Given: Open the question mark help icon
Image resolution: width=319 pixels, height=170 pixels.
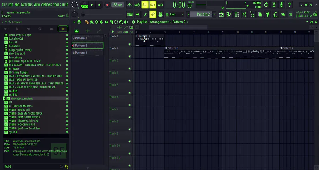Looking at the screenshot, I should coord(289,5).
